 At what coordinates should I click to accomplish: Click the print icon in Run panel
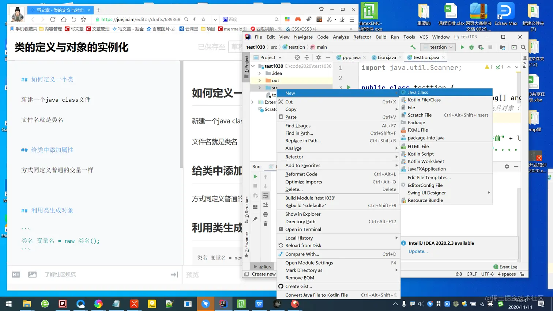click(266, 215)
